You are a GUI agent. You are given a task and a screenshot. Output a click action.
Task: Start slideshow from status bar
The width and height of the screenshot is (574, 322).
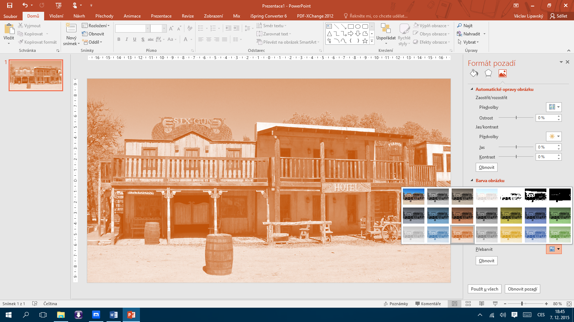tap(495, 303)
